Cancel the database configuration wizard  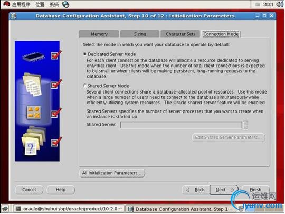click(29, 190)
